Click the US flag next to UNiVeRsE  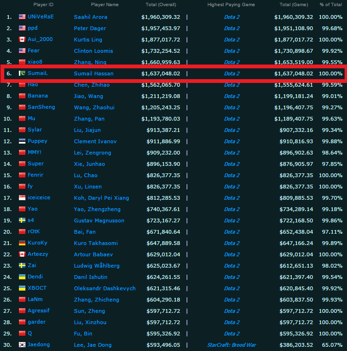(22, 17)
